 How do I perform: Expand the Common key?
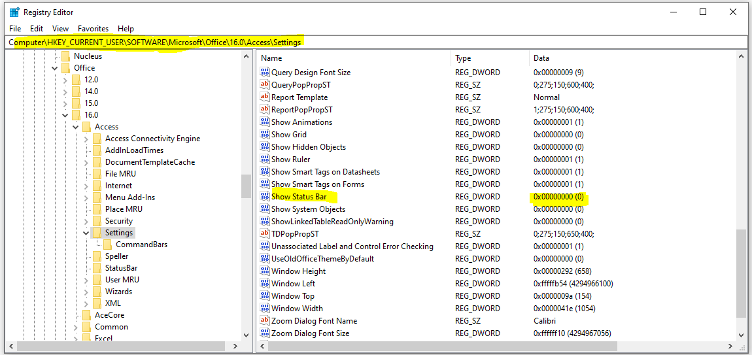(76, 327)
